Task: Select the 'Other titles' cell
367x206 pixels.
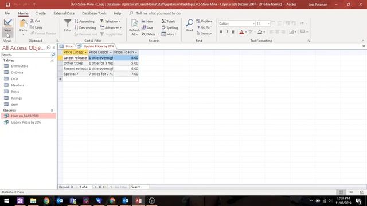Action: coord(75,63)
